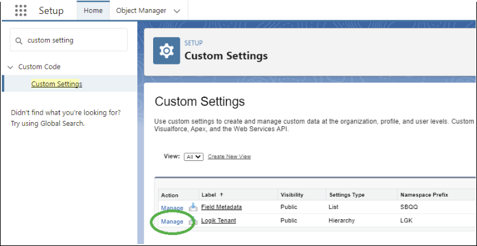The image size is (477, 246).
Task: Collapse the Custom Code section chevron
Action: [11, 67]
